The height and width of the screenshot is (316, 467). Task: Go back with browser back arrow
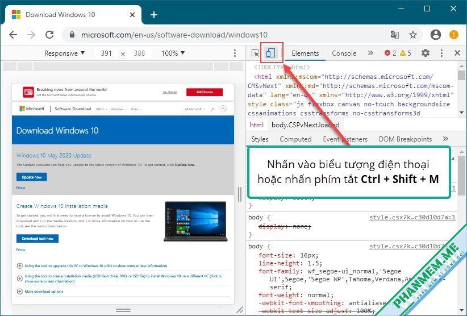point(13,35)
